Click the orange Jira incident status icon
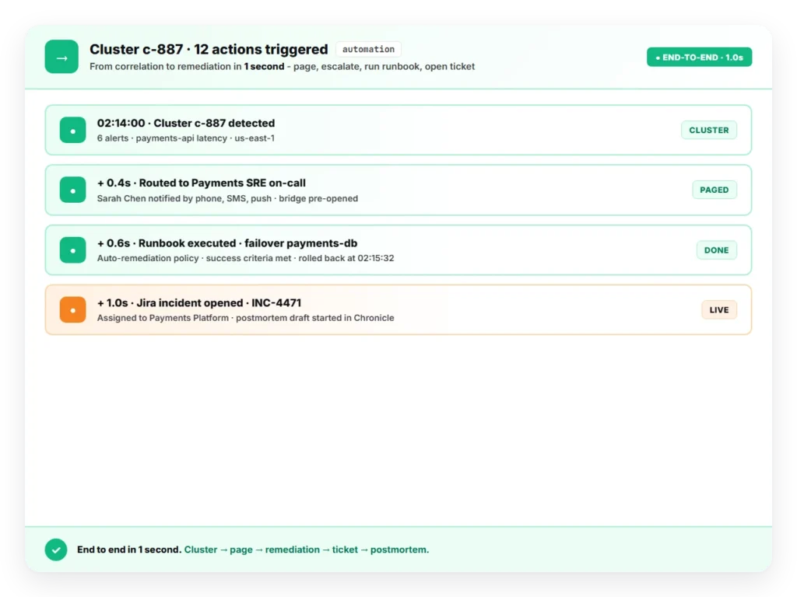 pos(72,309)
